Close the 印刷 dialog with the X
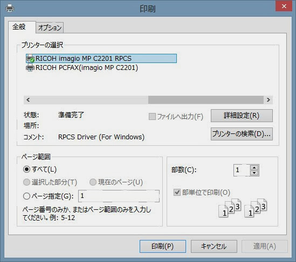The width and height of the screenshot is (296, 262). pos(284,6)
